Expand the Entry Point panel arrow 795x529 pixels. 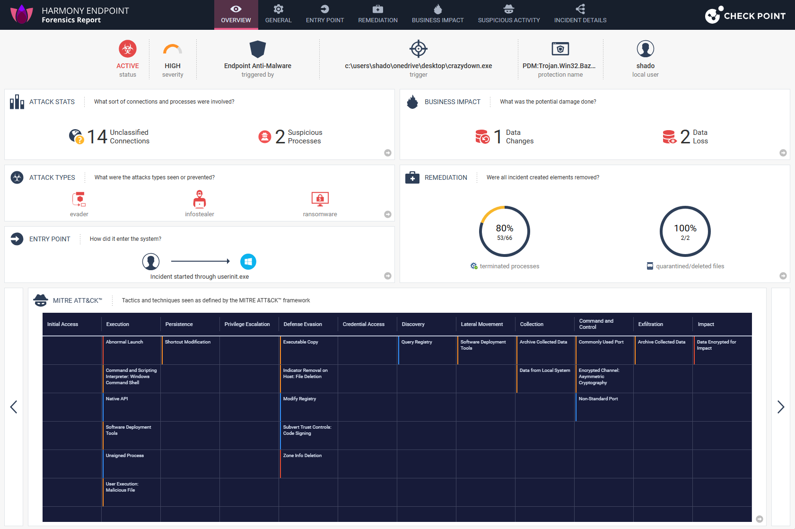click(388, 276)
